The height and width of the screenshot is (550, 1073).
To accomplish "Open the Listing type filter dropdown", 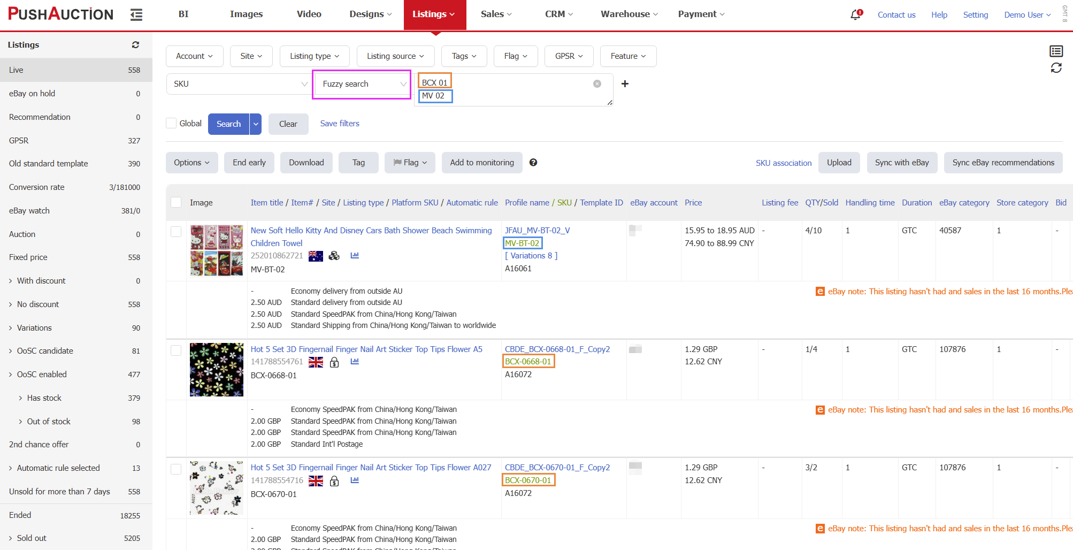I will point(315,56).
